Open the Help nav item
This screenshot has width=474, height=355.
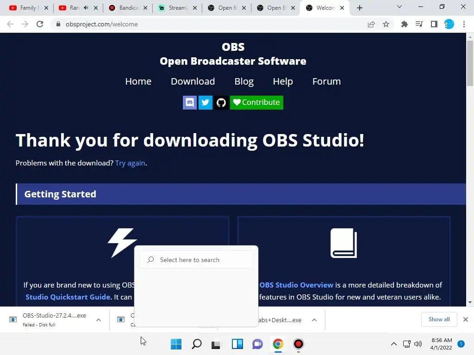point(283,81)
